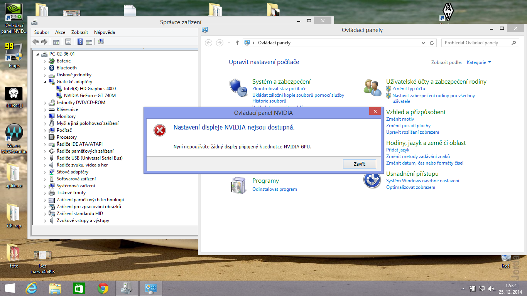Click the Back arrow in Správce zařízení toolbar
Viewport: 527px width, 296px height.
pos(35,42)
